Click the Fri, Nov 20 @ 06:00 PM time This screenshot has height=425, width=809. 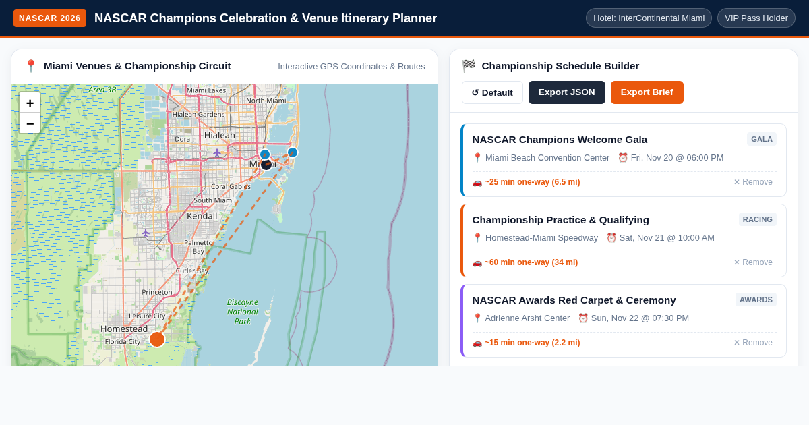pos(677,157)
